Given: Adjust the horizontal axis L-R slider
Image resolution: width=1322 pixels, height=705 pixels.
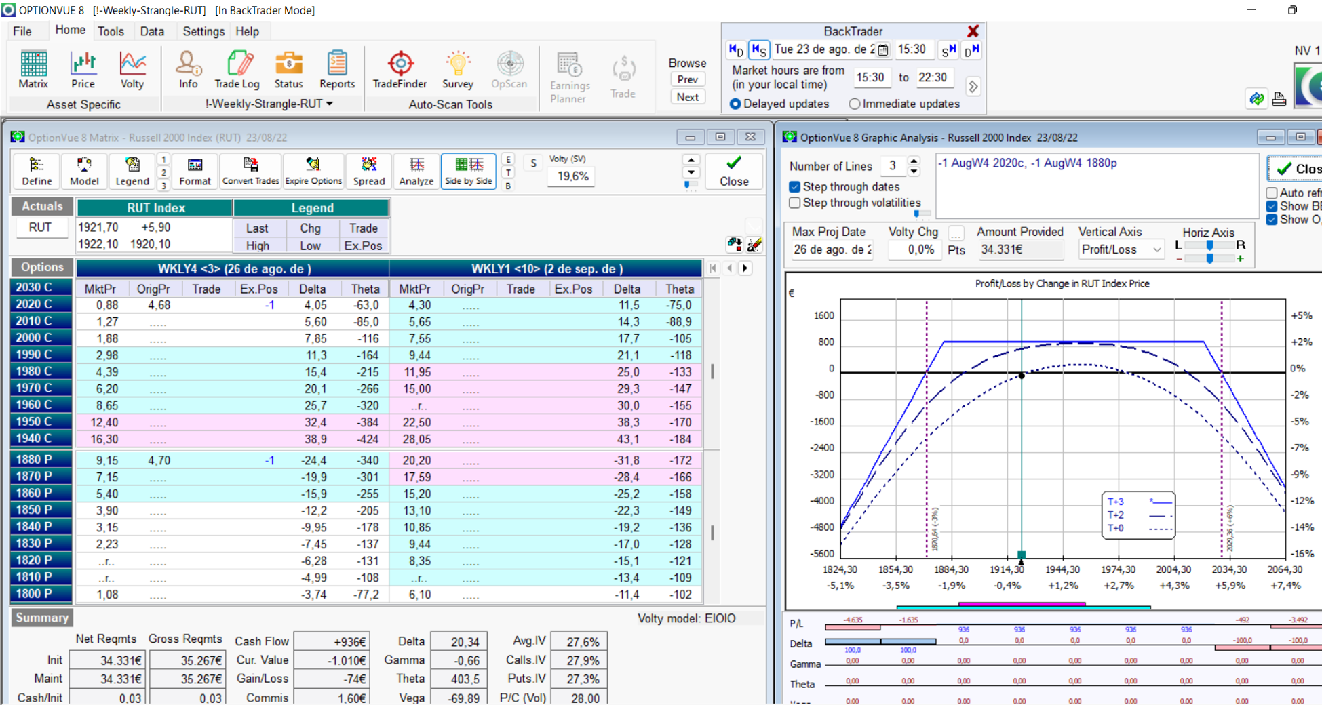Looking at the screenshot, I should point(1209,245).
